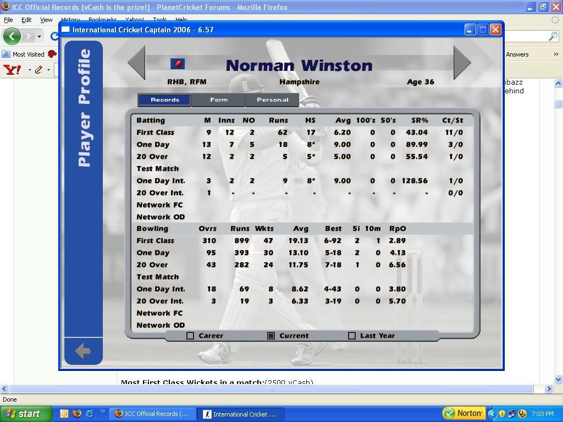Viewport: 563px width, 422px height.
Task: Click the horizontal scrollbar right arrow
Action: tap(548, 388)
